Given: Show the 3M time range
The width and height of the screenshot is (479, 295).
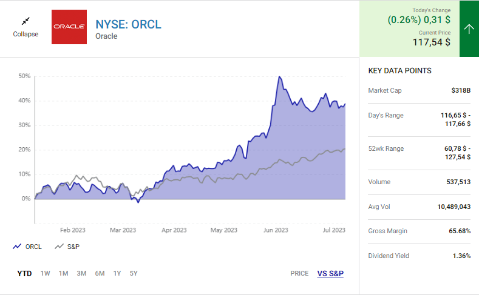Looking at the screenshot, I should coord(81,273).
